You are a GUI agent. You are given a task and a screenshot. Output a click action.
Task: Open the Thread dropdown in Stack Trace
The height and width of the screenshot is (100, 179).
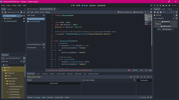pos(57,80)
